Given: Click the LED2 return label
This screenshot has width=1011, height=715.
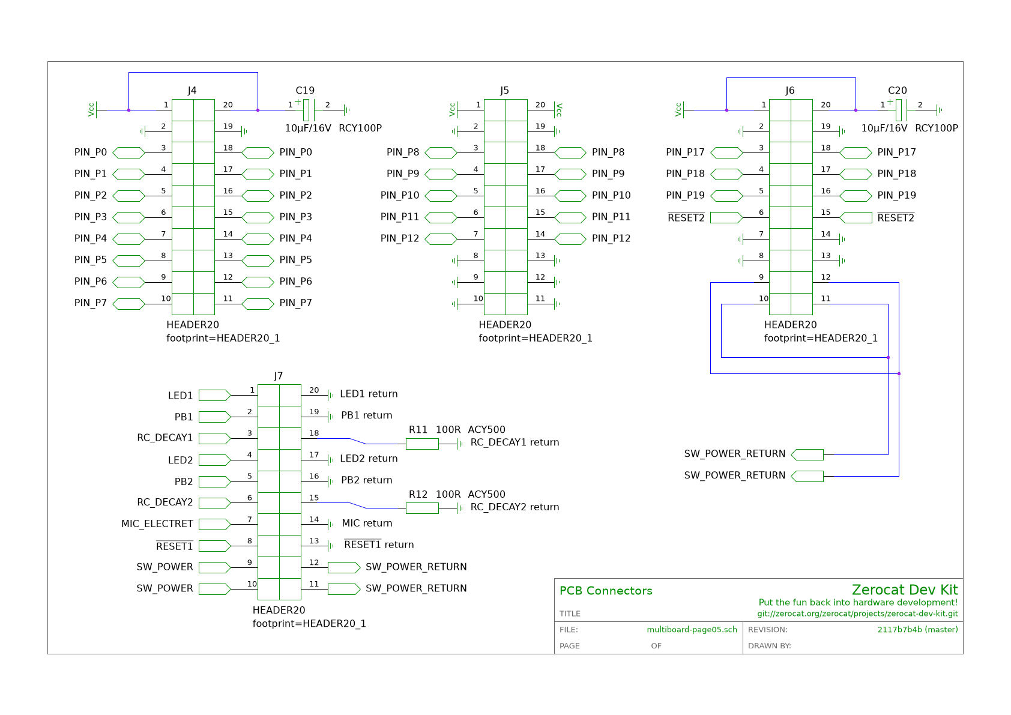Looking at the screenshot, I should click(x=369, y=459).
